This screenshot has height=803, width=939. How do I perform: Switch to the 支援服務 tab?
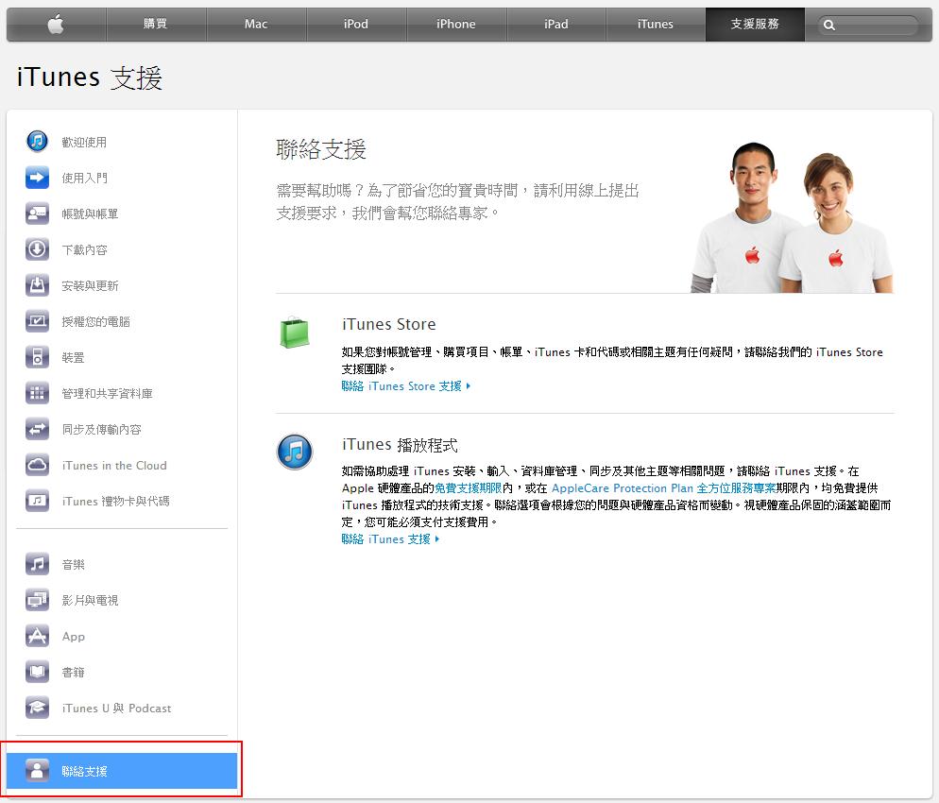[754, 24]
